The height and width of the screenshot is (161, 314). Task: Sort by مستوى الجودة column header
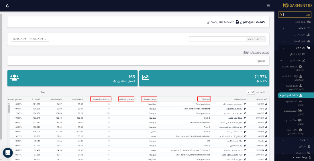(15, 99)
